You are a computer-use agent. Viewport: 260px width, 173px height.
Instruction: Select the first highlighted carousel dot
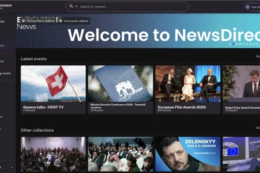(233, 44)
